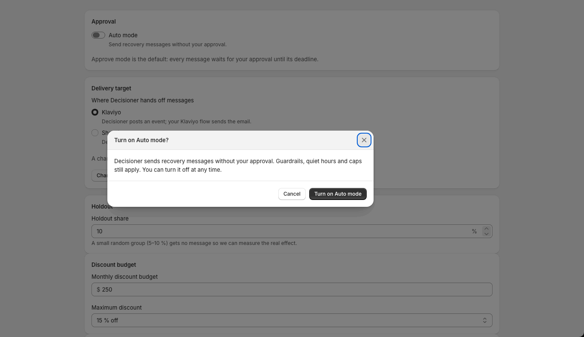
Task: Click the "Monthly discount budget" label
Action: [x=125, y=277]
